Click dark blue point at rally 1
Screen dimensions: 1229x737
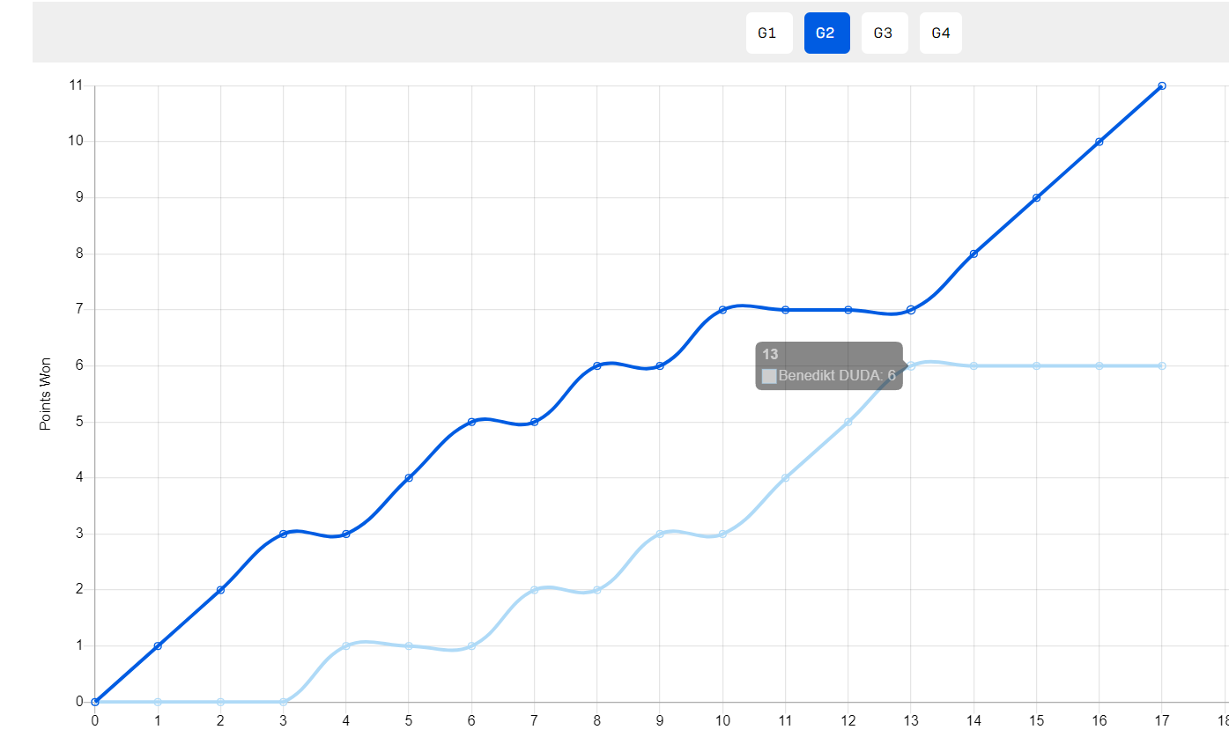tap(158, 646)
